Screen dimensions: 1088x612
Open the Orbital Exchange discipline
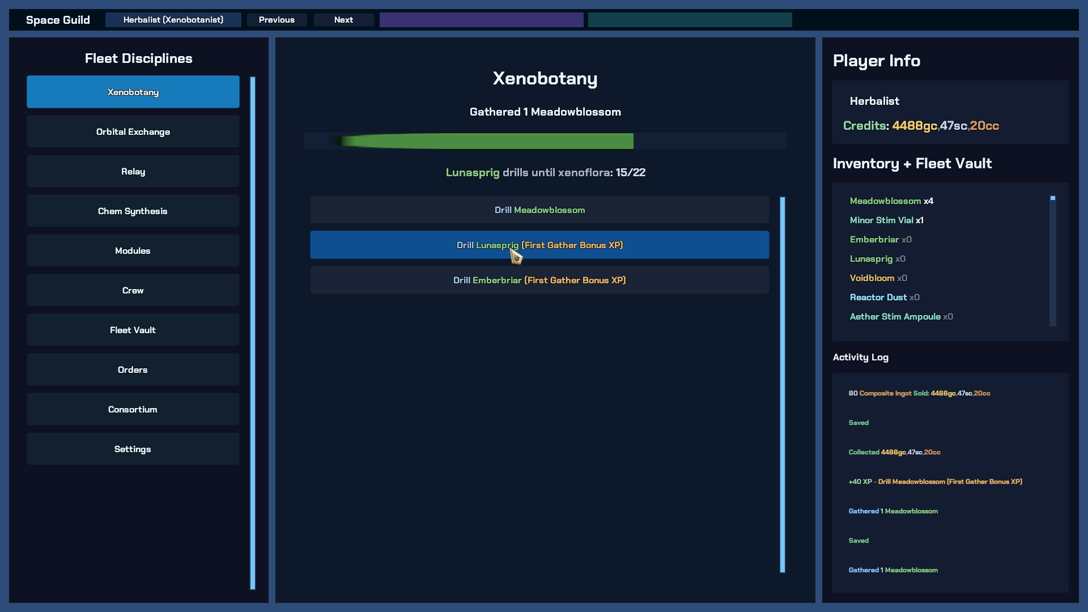click(133, 131)
